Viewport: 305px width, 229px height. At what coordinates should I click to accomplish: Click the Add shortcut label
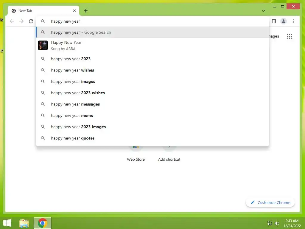[169, 159]
